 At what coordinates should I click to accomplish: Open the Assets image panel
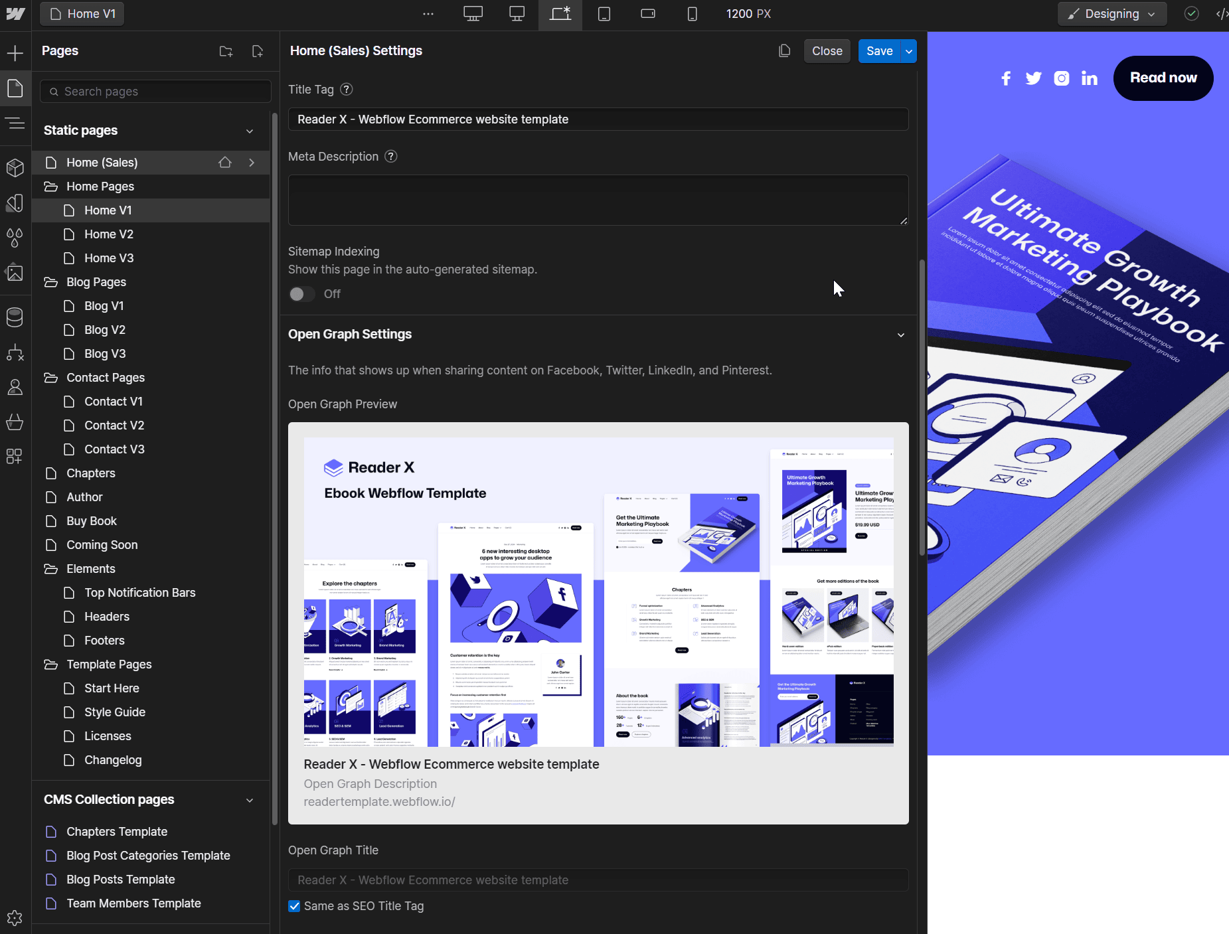[x=15, y=272]
